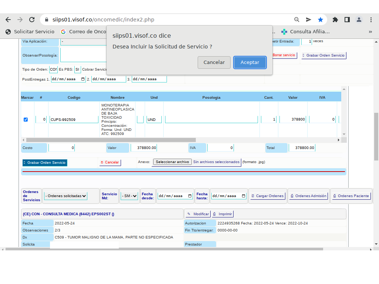Open the browser extensions puzzle icon
The height and width of the screenshot is (284, 379).
coord(335,20)
